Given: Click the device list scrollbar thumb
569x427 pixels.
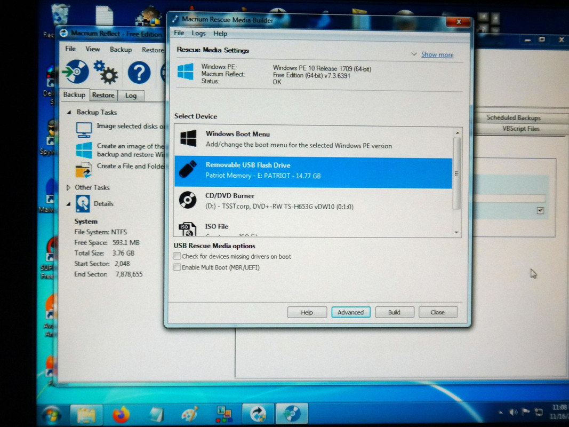Looking at the screenshot, I should [x=457, y=173].
